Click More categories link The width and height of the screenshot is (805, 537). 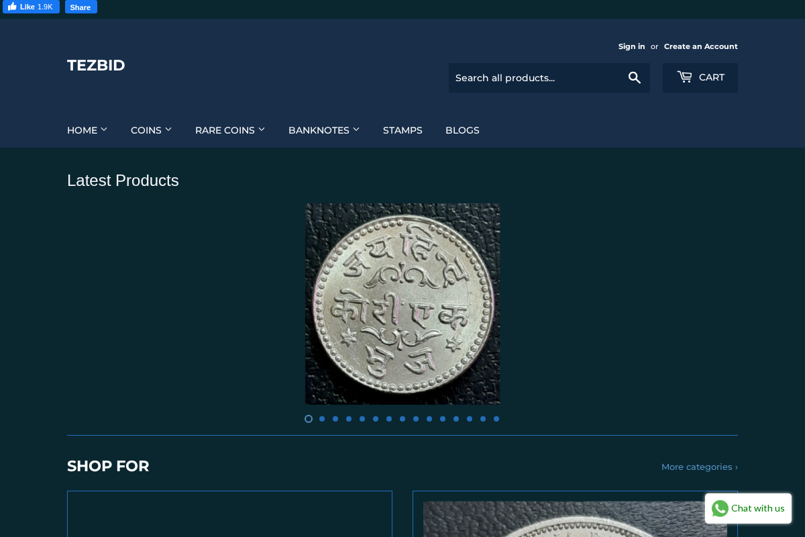coord(700,467)
